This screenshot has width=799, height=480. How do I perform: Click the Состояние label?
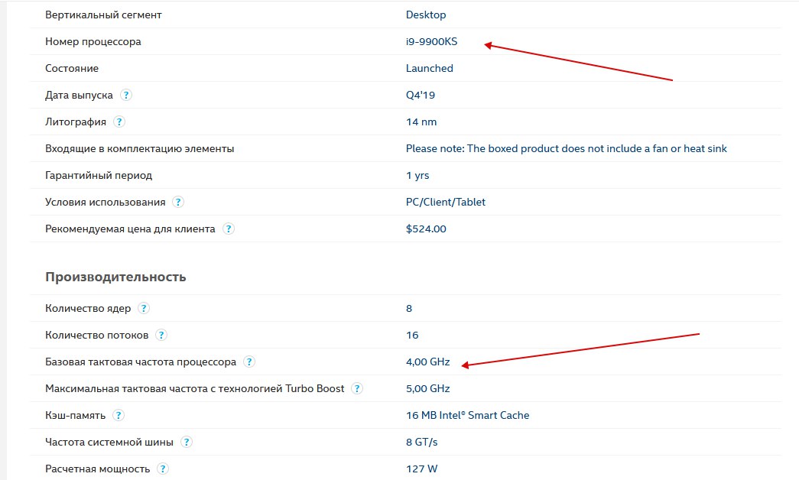click(x=72, y=68)
